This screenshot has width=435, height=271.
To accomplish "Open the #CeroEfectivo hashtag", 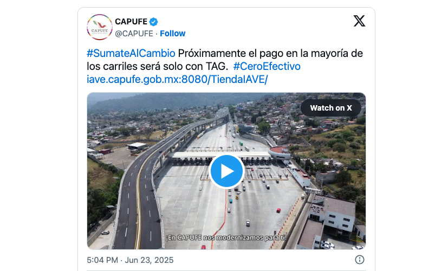I will (267, 66).
